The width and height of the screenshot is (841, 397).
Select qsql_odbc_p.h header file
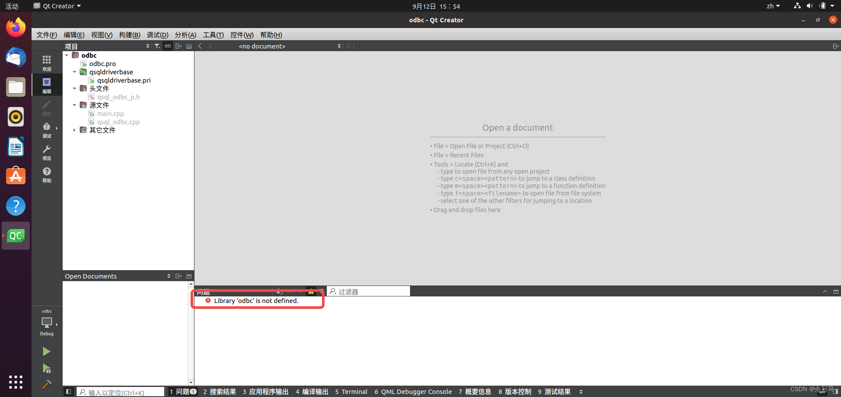coord(118,97)
